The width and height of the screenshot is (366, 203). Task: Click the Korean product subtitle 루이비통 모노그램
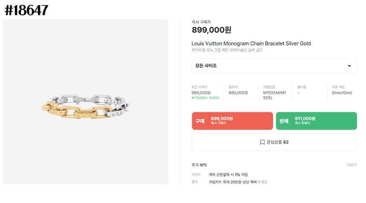click(x=227, y=50)
